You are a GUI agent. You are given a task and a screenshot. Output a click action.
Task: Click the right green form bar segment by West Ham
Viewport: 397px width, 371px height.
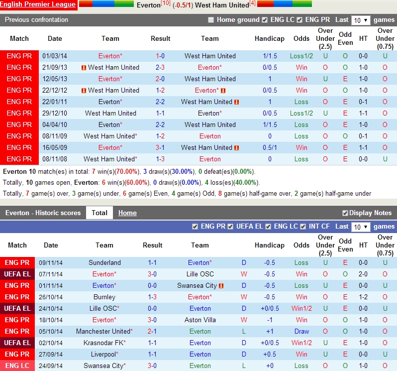click(302, 3)
